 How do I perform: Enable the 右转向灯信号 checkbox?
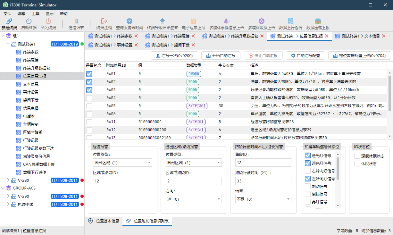tap(308, 171)
